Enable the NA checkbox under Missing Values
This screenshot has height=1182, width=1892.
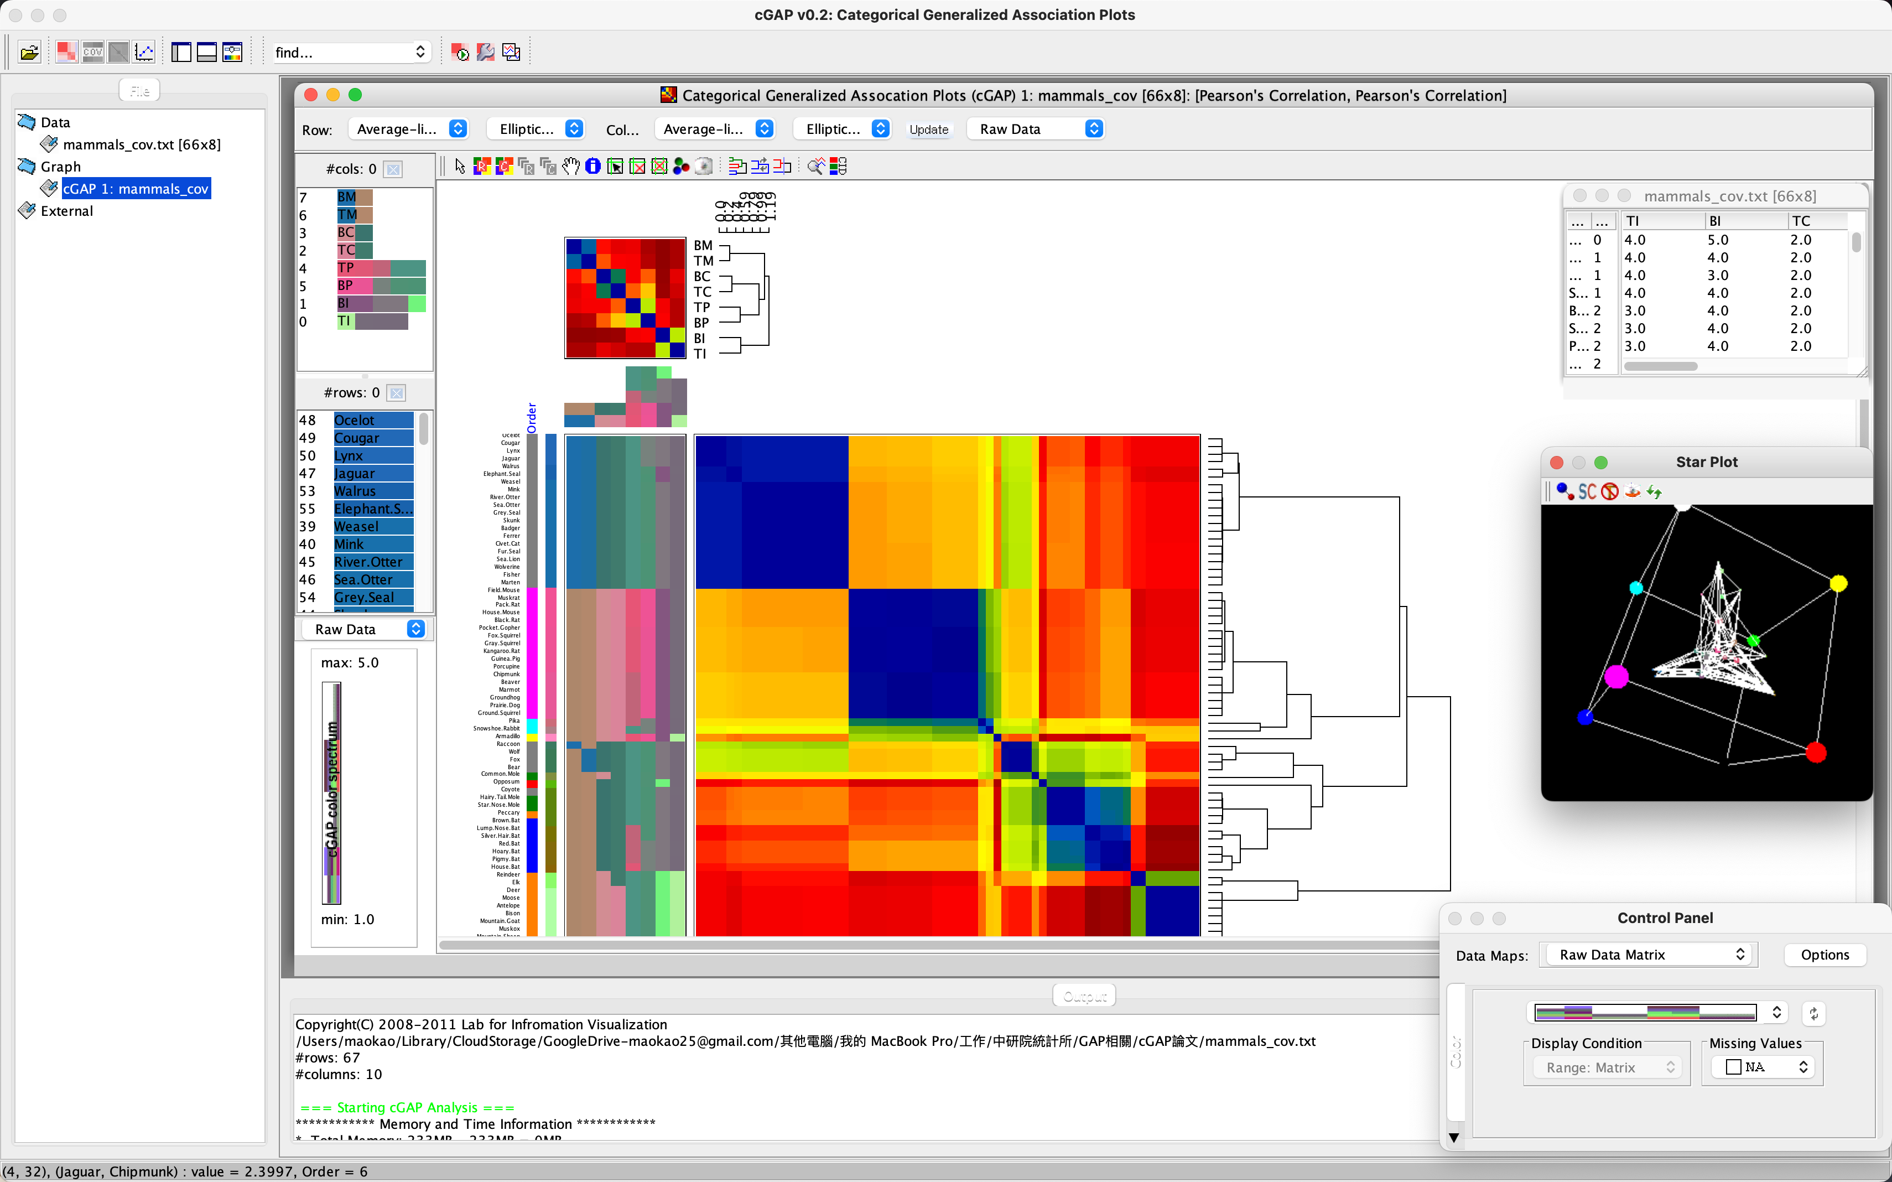click(1733, 1066)
